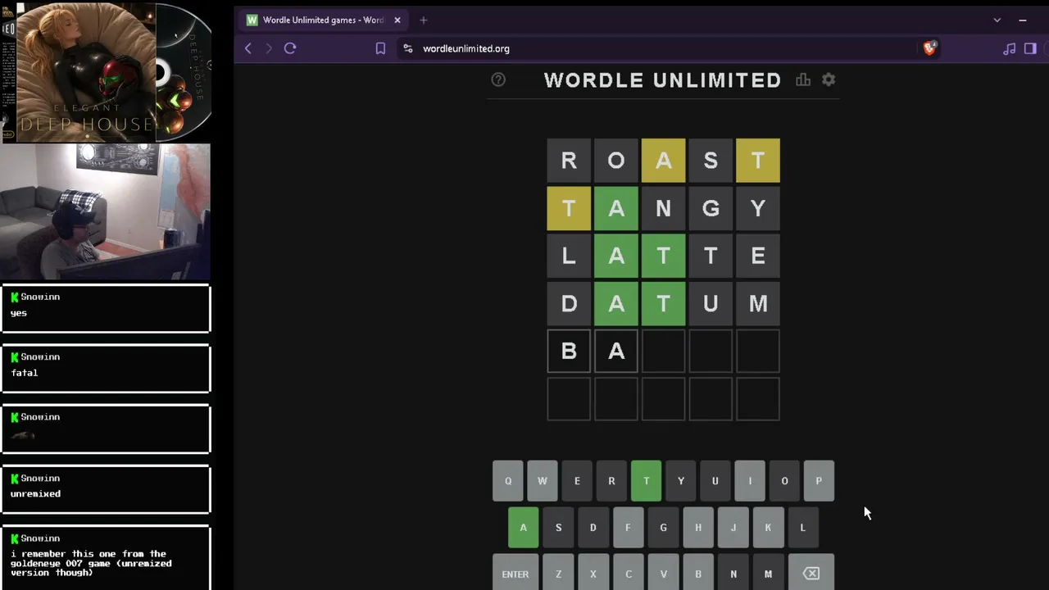Image resolution: width=1049 pixels, height=590 pixels.
Task: Click the Elegant Deep House album cover
Action: [x=86, y=71]
